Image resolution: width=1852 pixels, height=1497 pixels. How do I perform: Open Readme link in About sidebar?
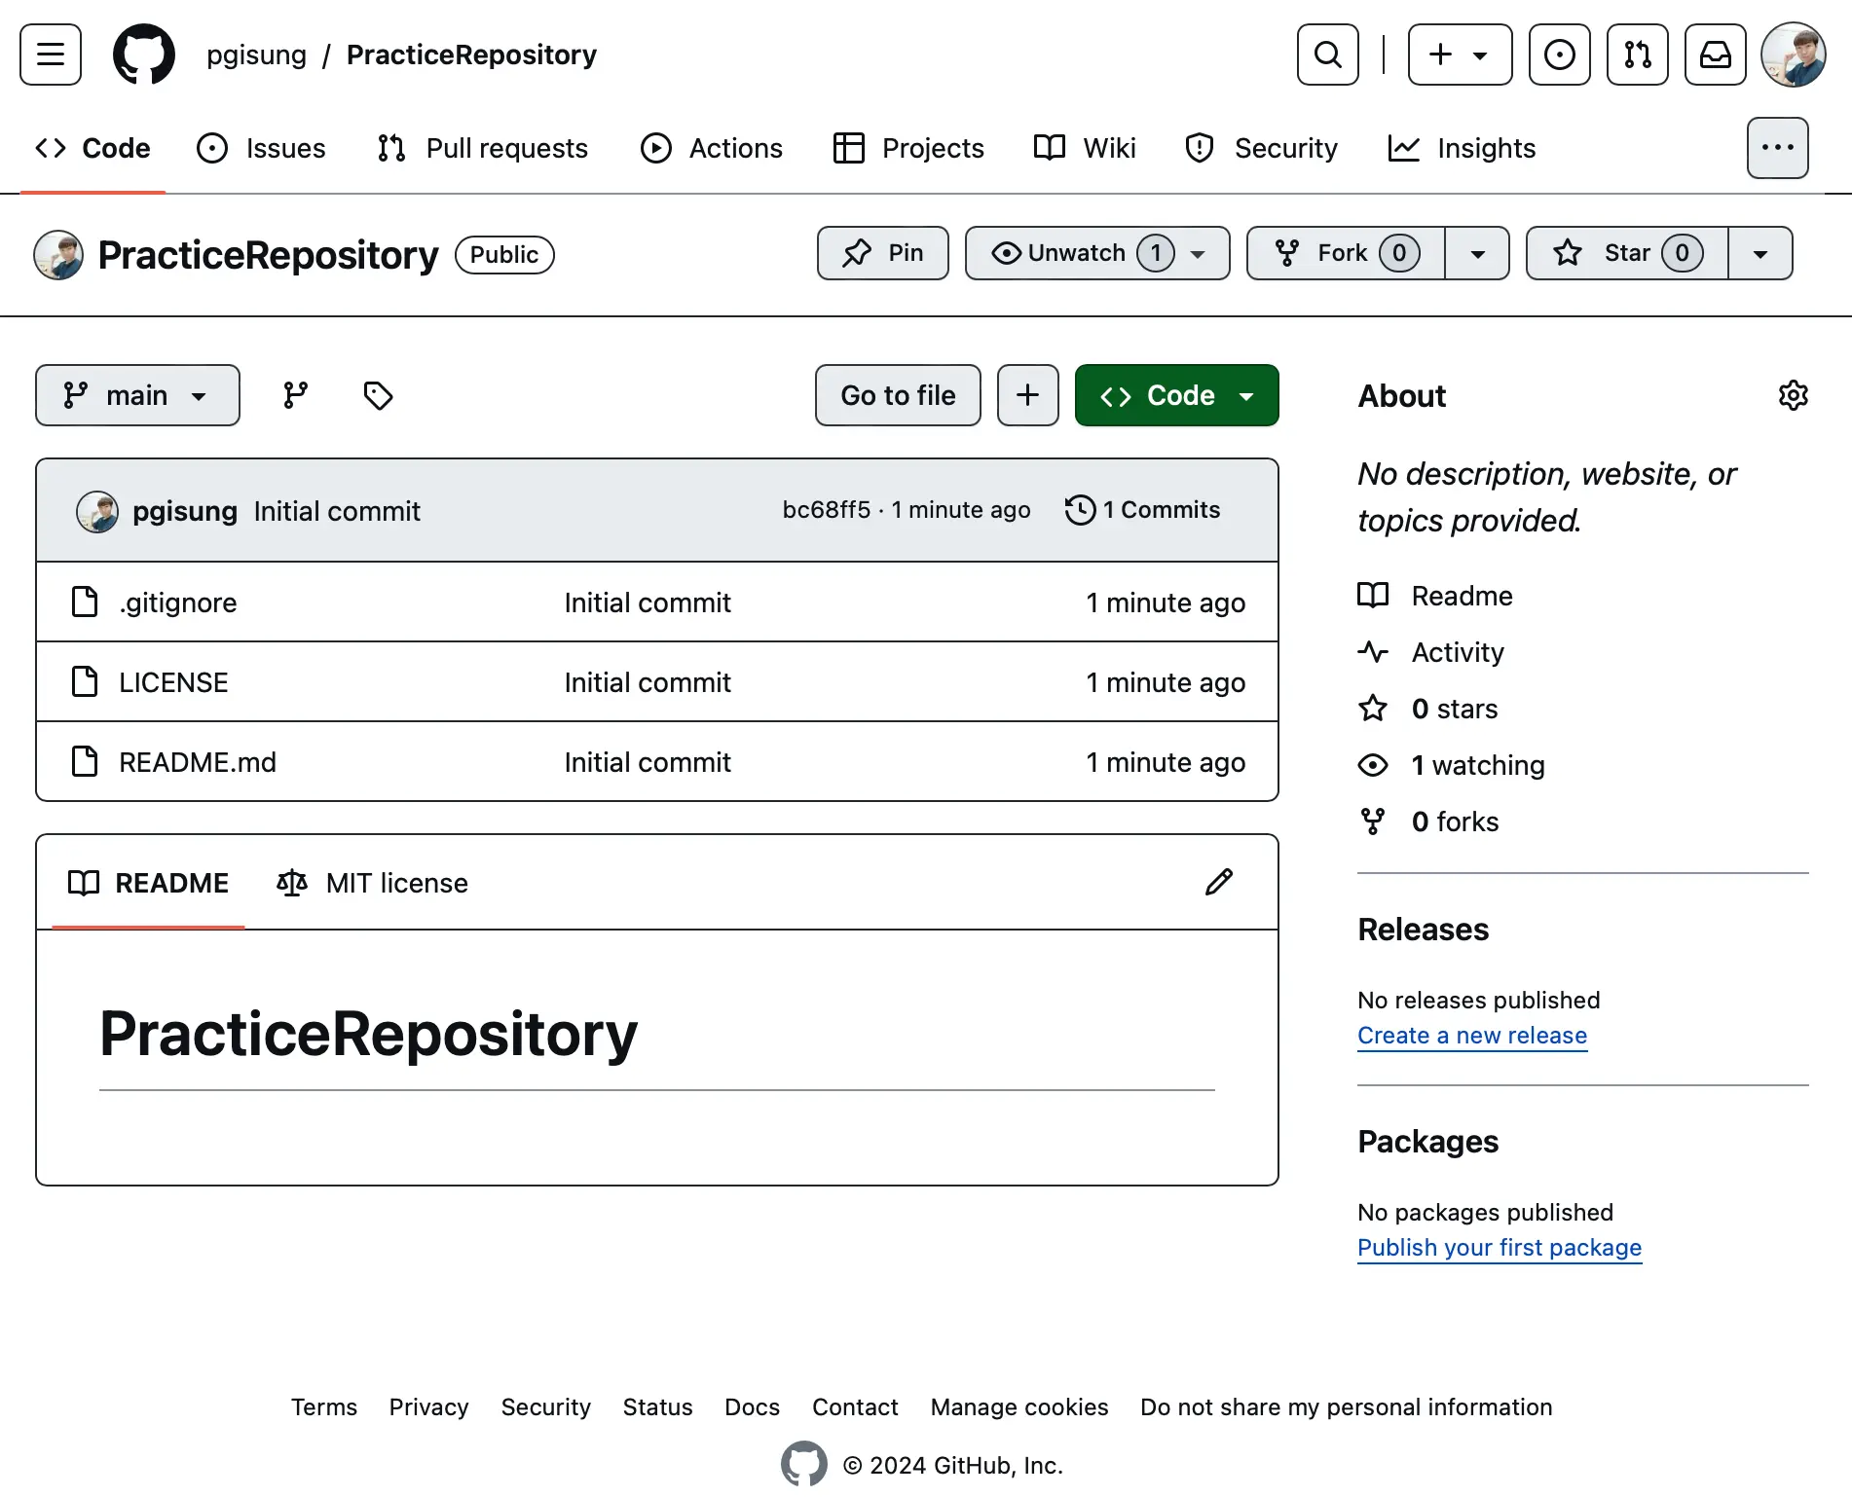pyautogui.click(x=1435, y=596)
